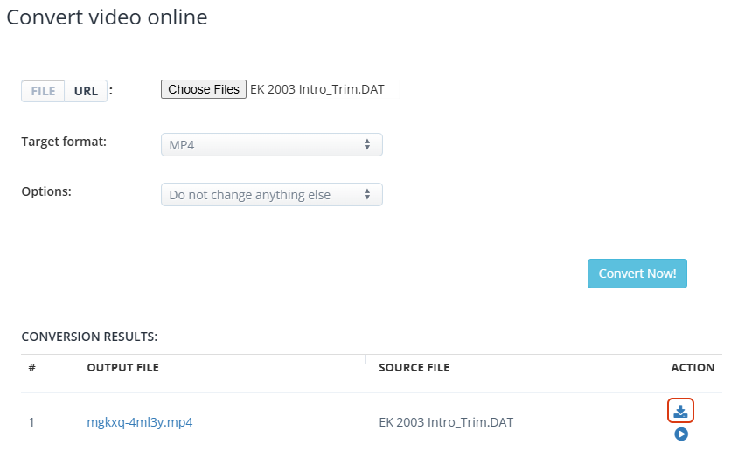Download the converted mgkxq-4ml3y.mp4 file
This screenshot has width=731, height=458.
680,411
